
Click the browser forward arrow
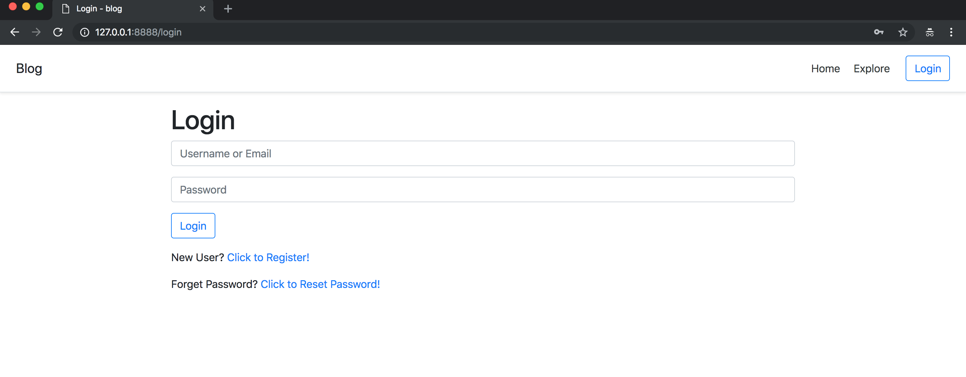[36, 32]
